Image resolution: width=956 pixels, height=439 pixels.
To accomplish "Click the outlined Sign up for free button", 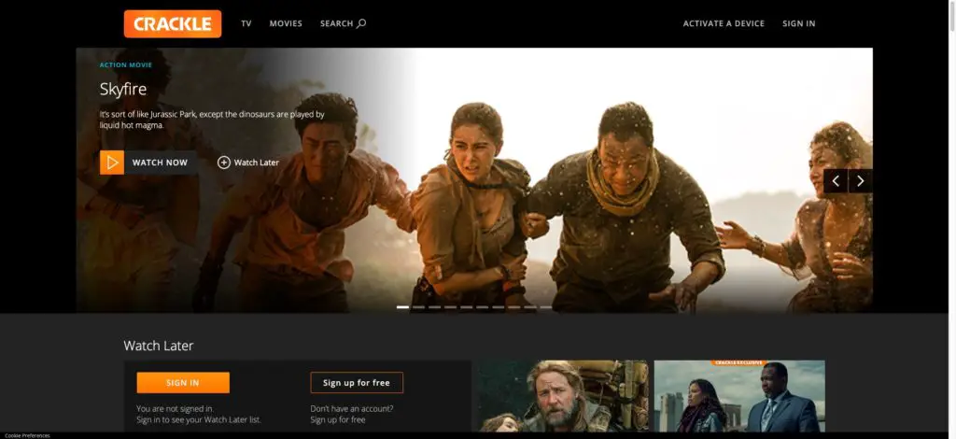I will [x=357, y=383].
